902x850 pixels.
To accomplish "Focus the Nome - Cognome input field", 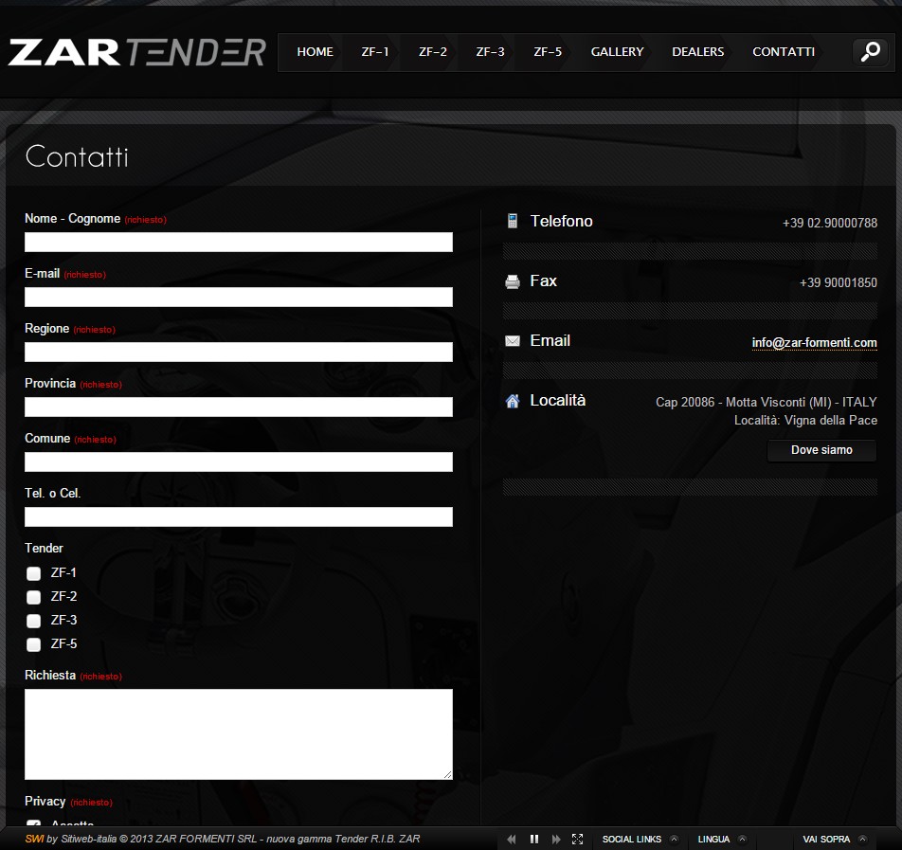I will [x=239, y=243].
